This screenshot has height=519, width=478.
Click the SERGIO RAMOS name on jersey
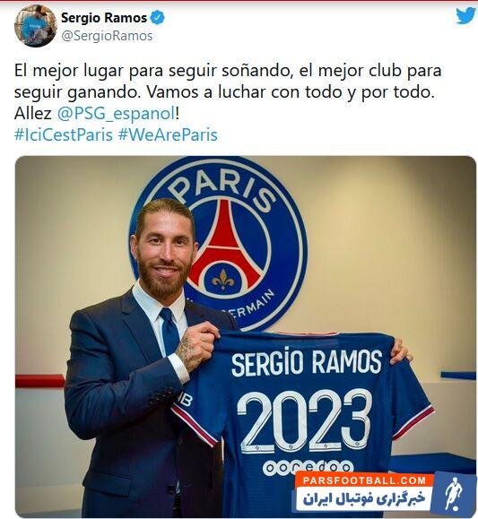pyautogui.click(x=307, y=362)
